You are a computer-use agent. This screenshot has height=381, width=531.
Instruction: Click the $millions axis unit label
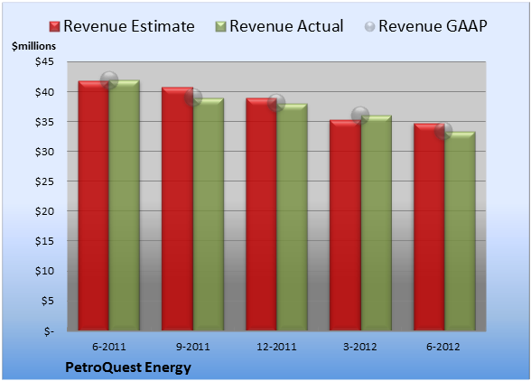tap(34, 46)
